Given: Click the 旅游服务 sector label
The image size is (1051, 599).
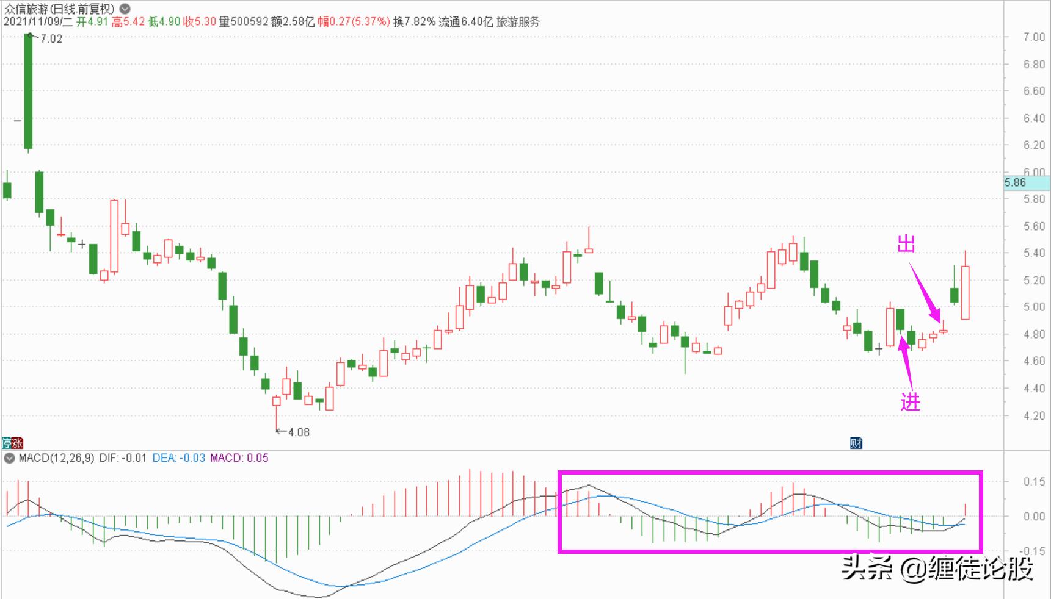Looking at the screenshot, I should pyautogui.click(x=518, y=22).
